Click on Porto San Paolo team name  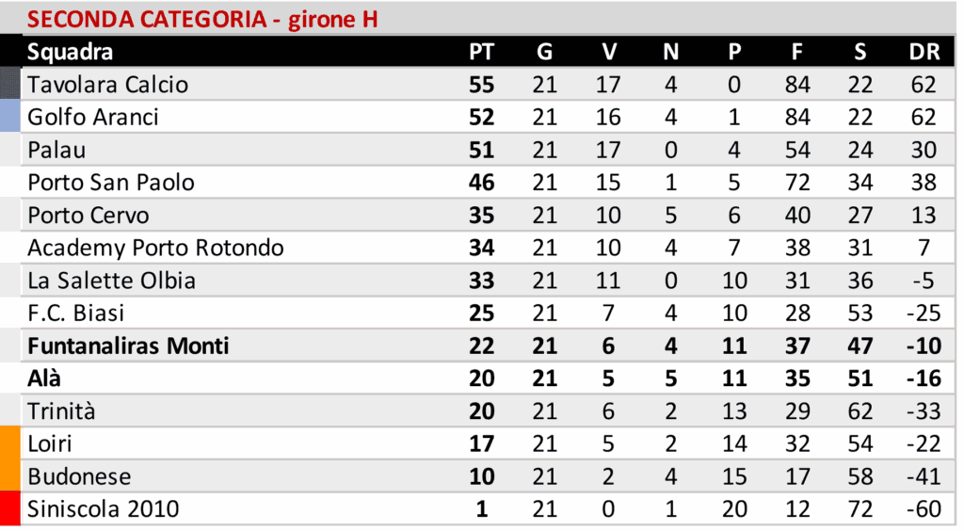pos(110,182)
